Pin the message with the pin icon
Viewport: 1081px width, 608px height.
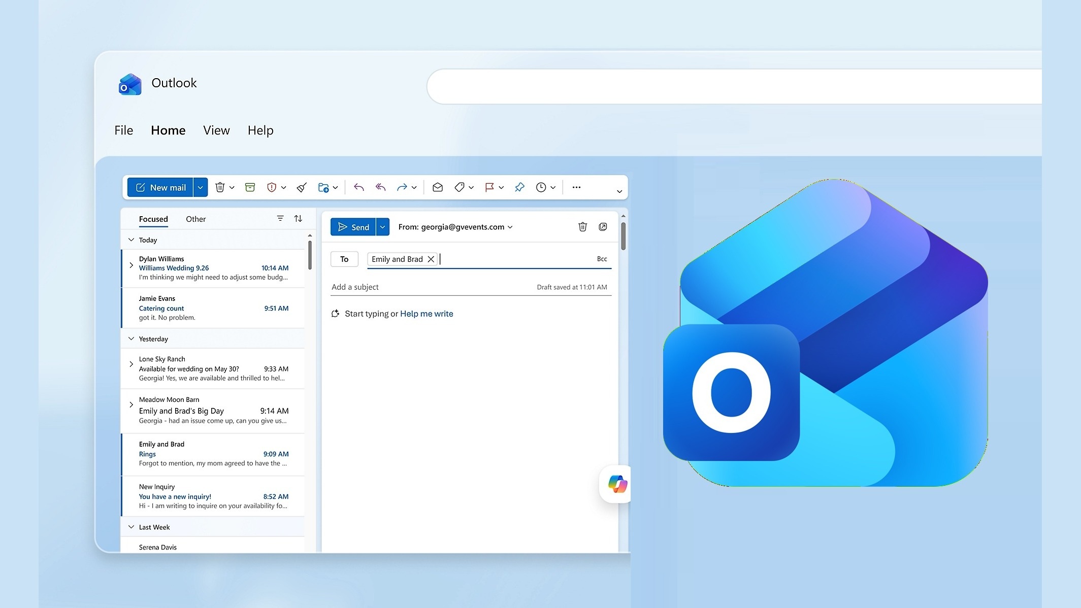tap(519, 187)
